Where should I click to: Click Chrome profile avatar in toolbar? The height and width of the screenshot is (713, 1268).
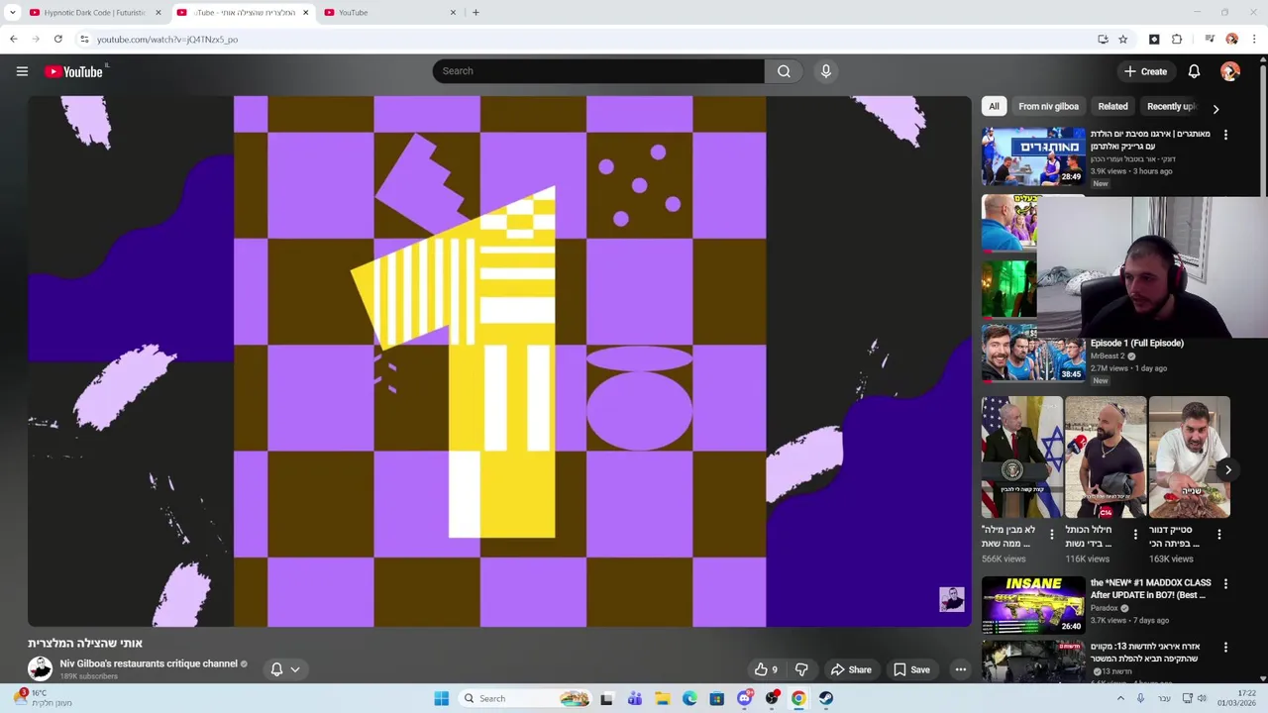(x=1232, y=40)
